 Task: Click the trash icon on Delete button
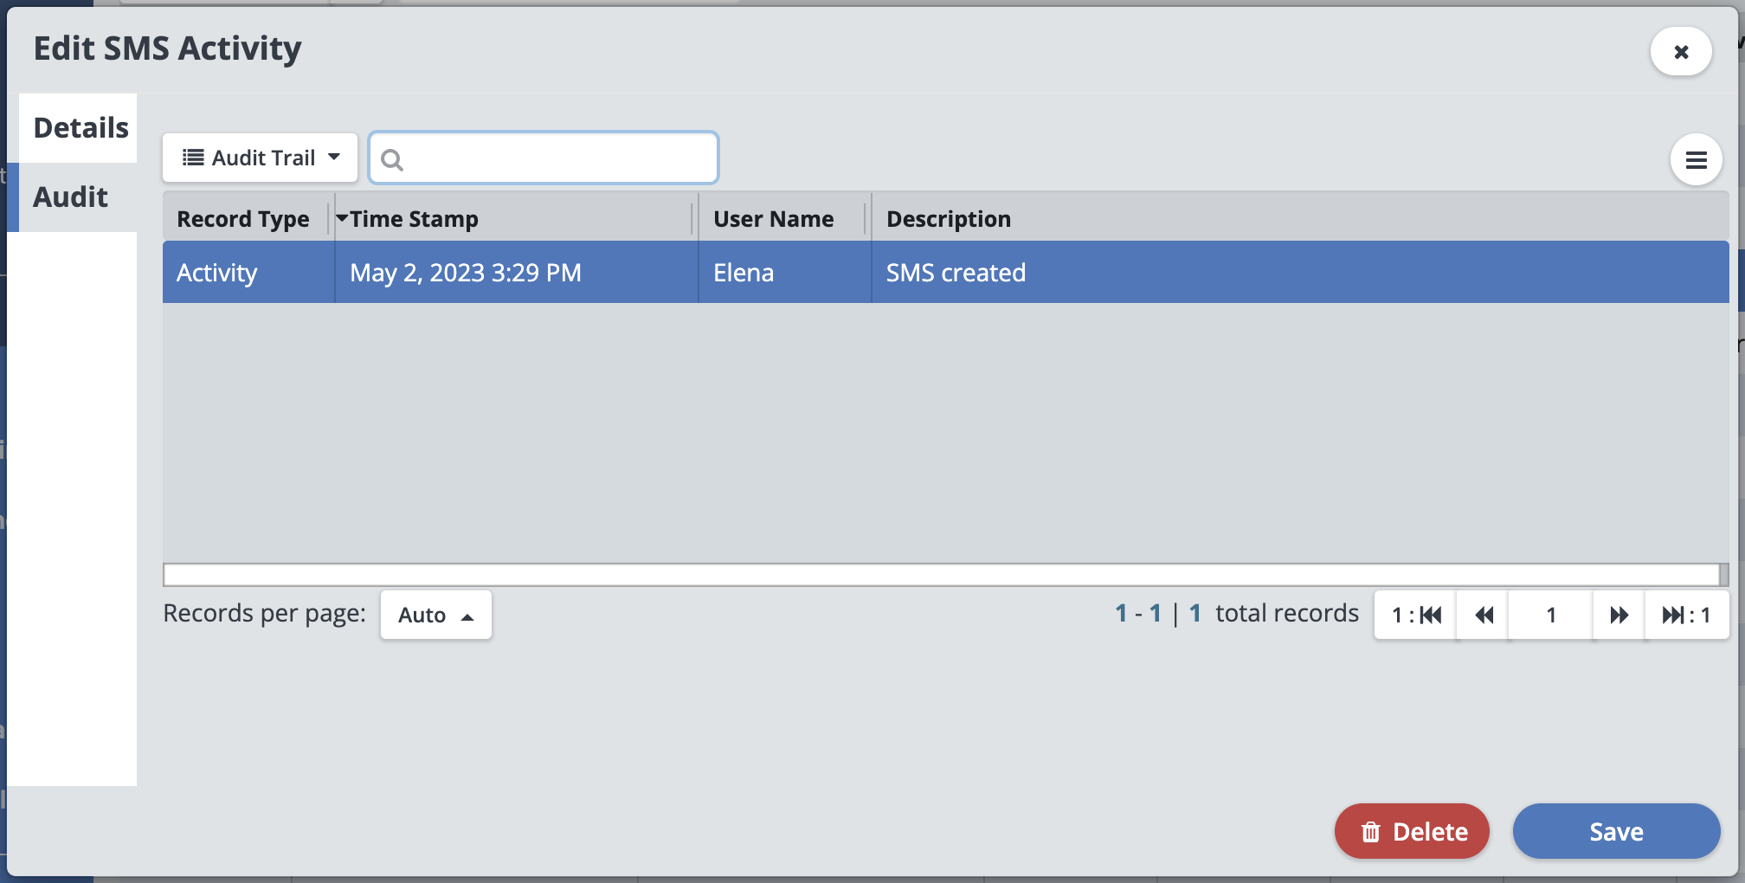[x=1370, y=832]
